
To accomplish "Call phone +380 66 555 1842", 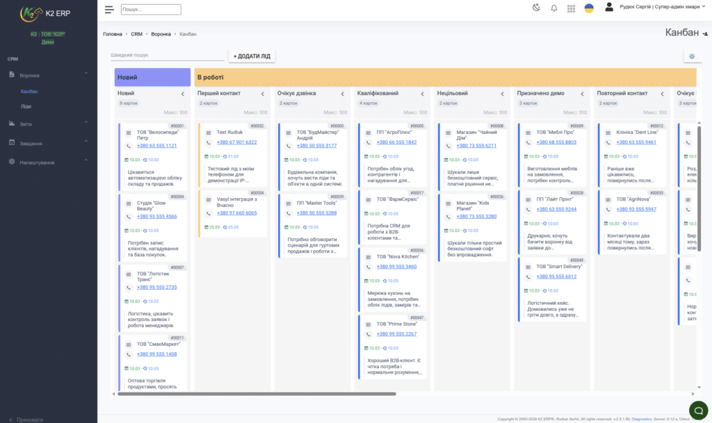I will [396, 142].
